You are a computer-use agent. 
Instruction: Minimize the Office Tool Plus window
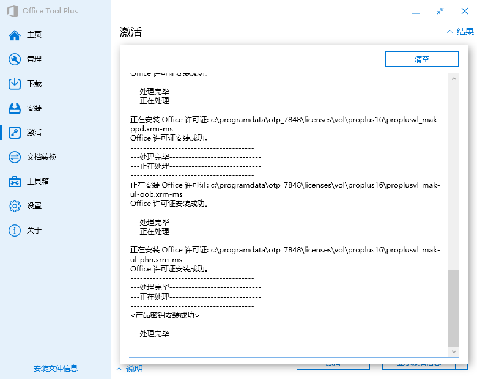[x=416, y=13]
